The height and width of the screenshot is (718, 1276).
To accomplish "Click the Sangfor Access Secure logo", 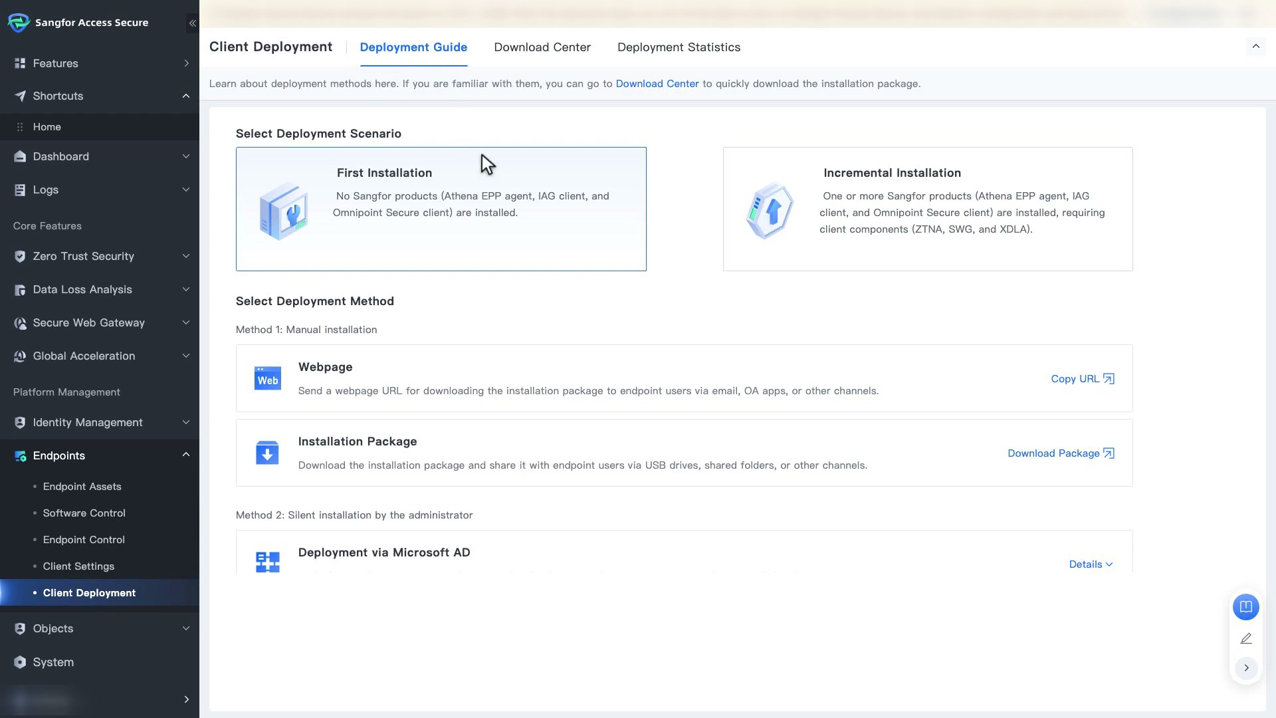I will pyautogui.click(x=19, y=23).
